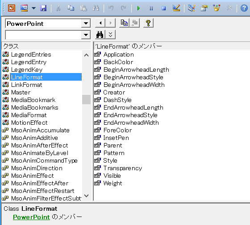Click Insert UserForm toolbar icon
This screenshot has width=250, height=225.
click(x=24, y=8)
